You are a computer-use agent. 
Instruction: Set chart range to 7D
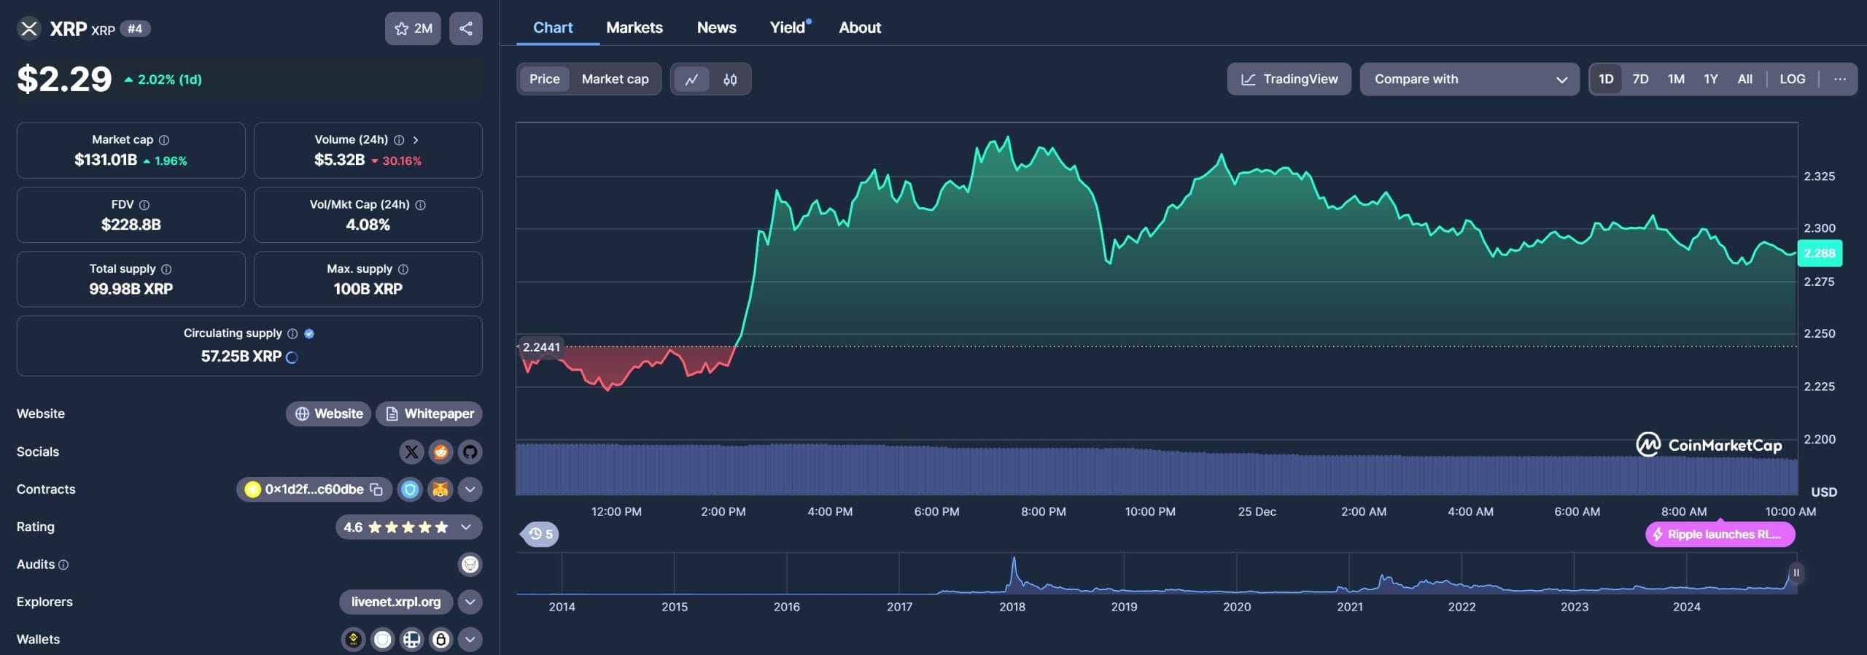1640,80
